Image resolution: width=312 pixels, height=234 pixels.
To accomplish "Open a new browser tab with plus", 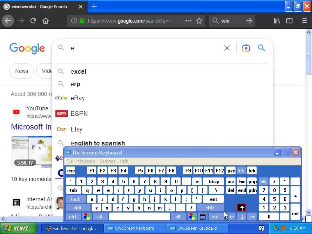I will tap(94, 6).
